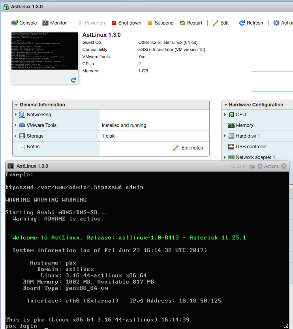
Task: Expand the Networking row
Action: coord(16,115)
